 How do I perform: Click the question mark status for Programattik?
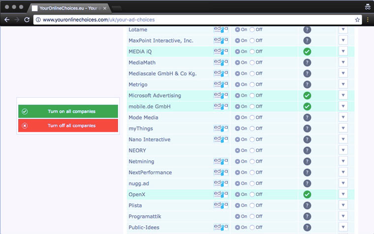[x=307, y=216]
